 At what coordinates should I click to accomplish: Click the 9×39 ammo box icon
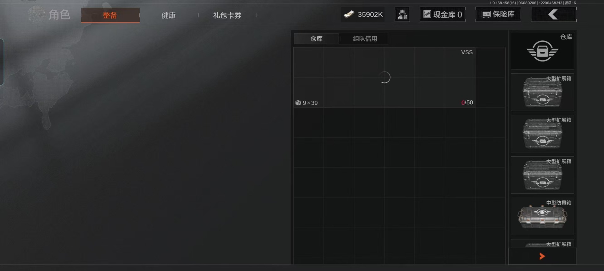click(x=298, y=103)
